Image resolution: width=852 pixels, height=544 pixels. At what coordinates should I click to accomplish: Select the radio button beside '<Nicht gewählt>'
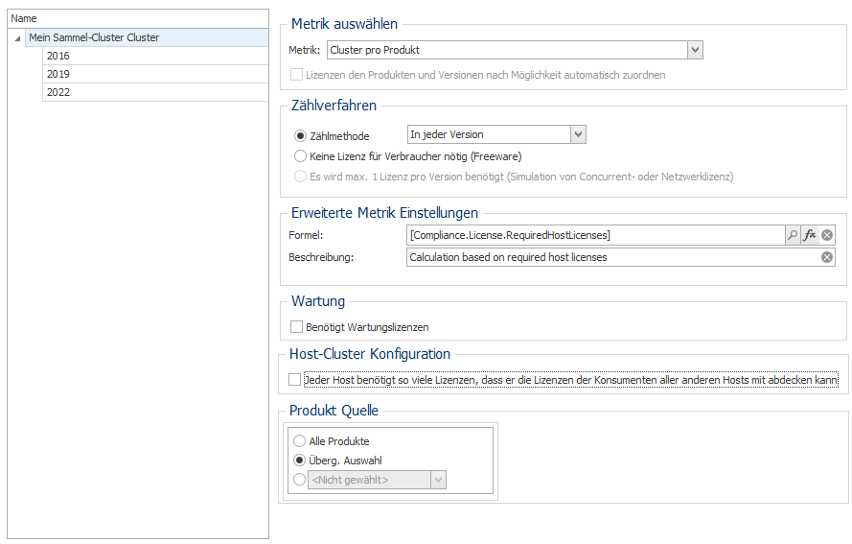pos(299,480)
